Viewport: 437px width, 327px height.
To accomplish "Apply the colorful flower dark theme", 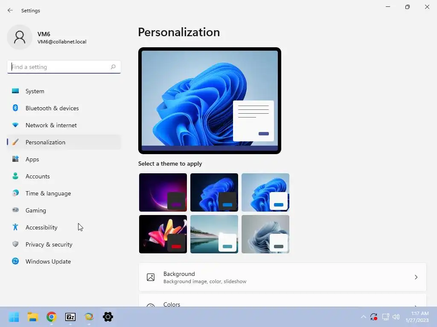I will (163, 234).
